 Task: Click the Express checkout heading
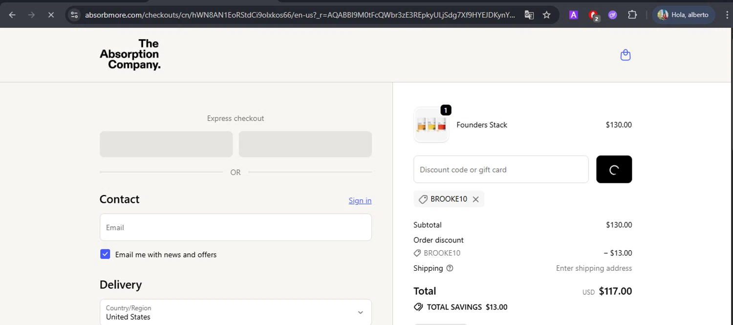pos(236,118)
